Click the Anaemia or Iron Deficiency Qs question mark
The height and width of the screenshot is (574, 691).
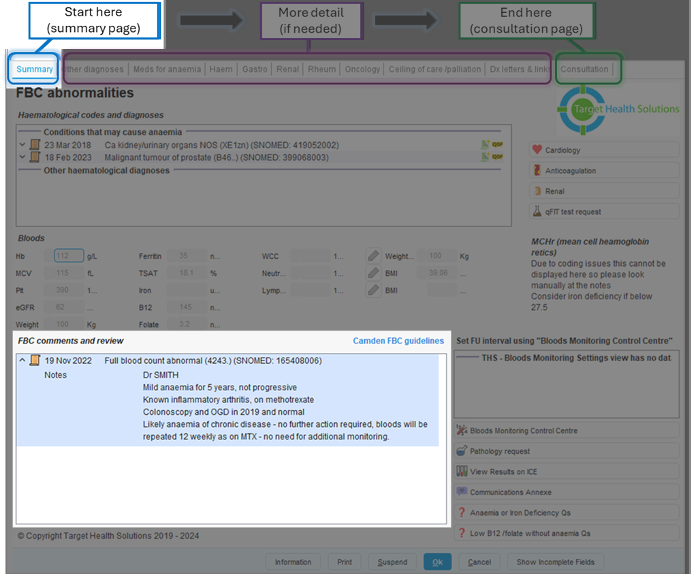pos(462,512)
